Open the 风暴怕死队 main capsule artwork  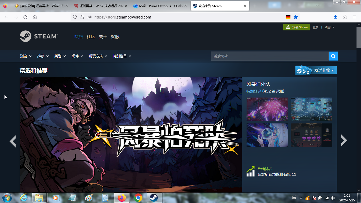pyautogui.click(x=131, y=135)
